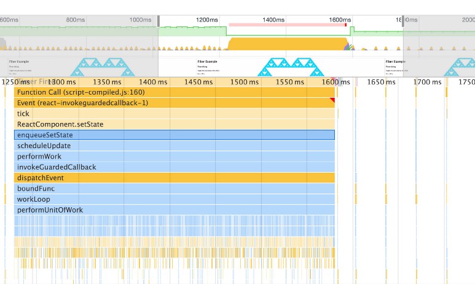Image resolution: width=475 pixels, height=284 pixels.
Task: Click the right overview selection handle
Action: click(x=403, y=20)
